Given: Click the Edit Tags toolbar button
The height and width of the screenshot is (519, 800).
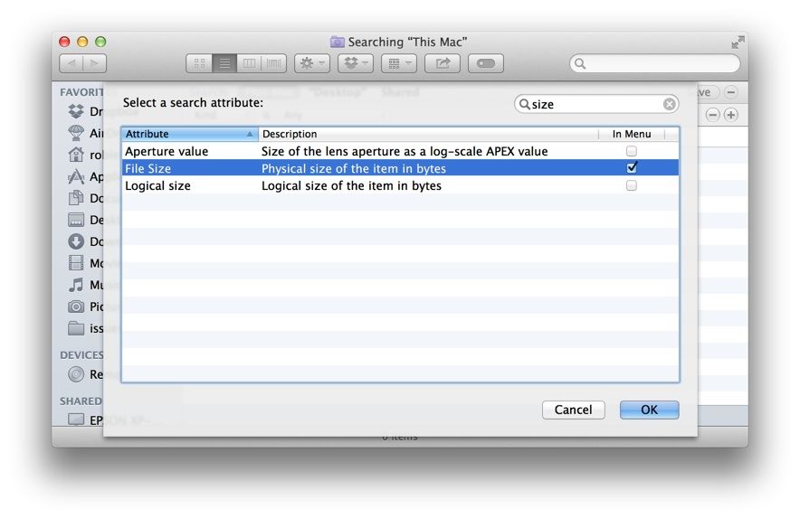Looking at the screenshot, I should tap(486, 63).
